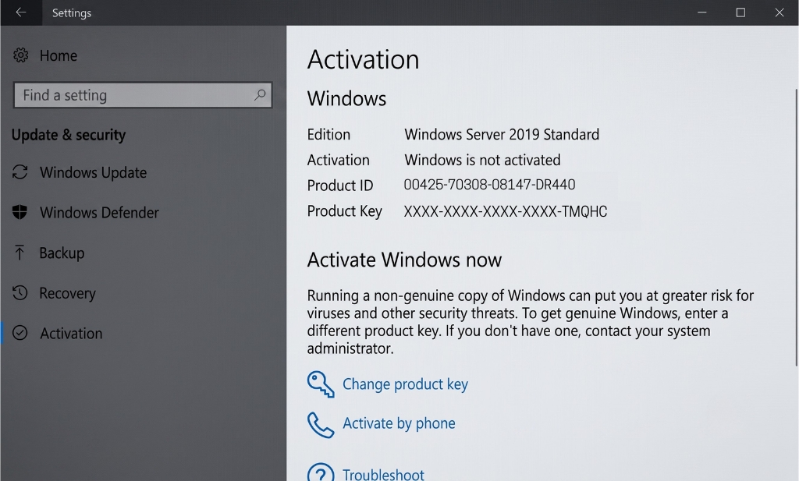Open Recovery section
The image size is (799, 481).
coord(67,293)
